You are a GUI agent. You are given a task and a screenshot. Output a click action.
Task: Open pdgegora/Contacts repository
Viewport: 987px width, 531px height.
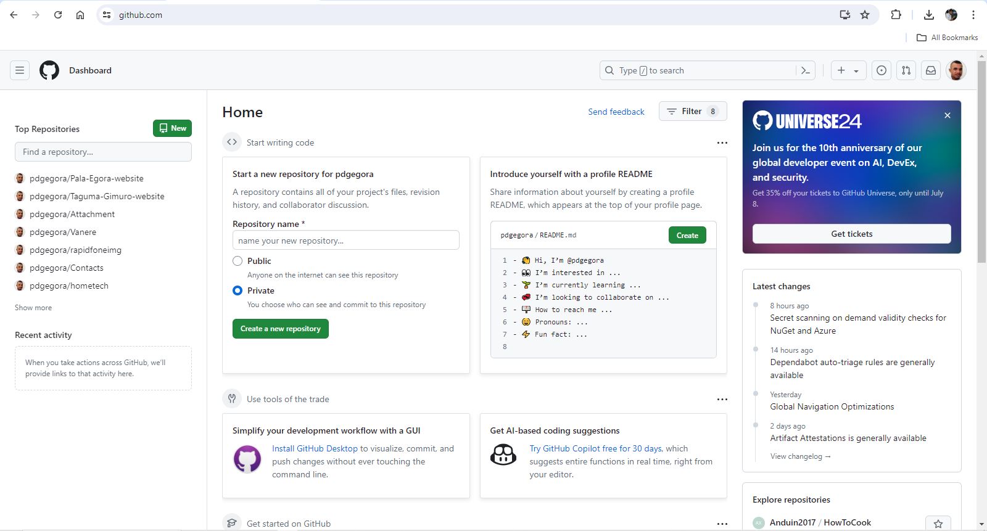pyautogui.click(x=67, y=268)
